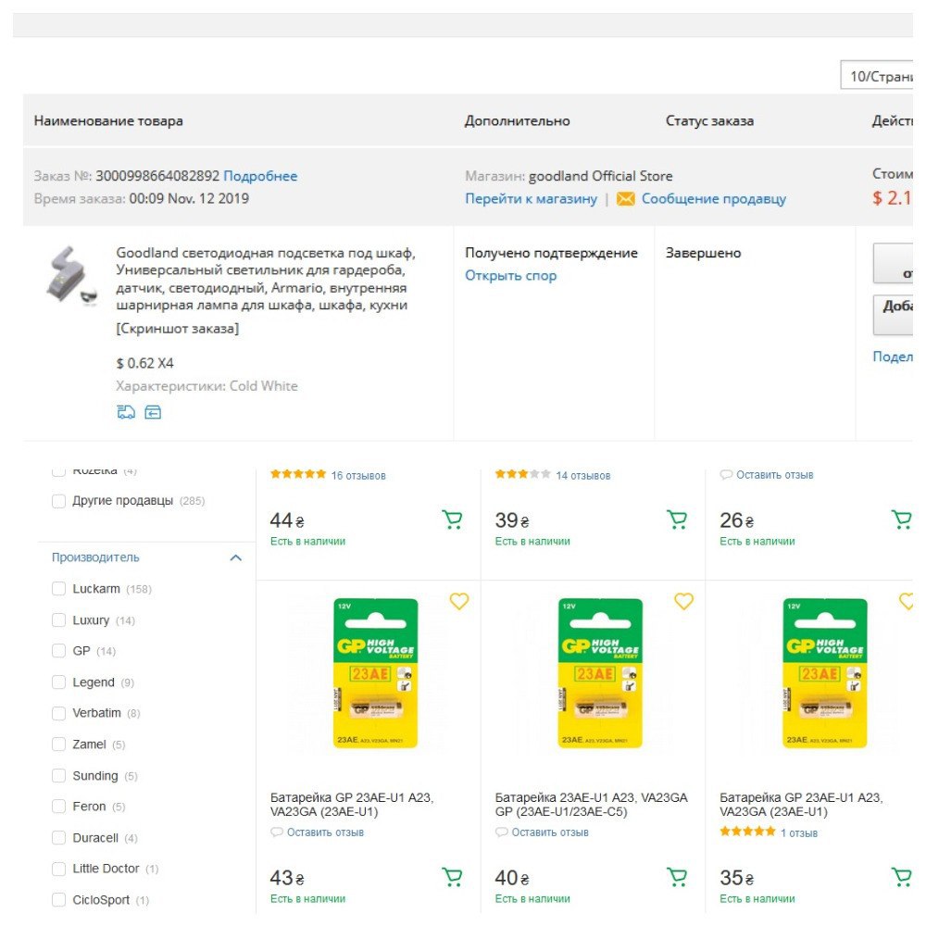Tick the Duracell manufacturer filter

pos(59,838)
